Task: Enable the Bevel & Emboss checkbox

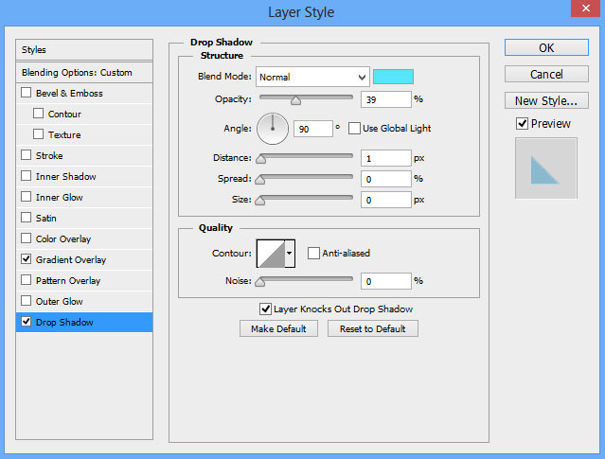Action: point(27,94)
